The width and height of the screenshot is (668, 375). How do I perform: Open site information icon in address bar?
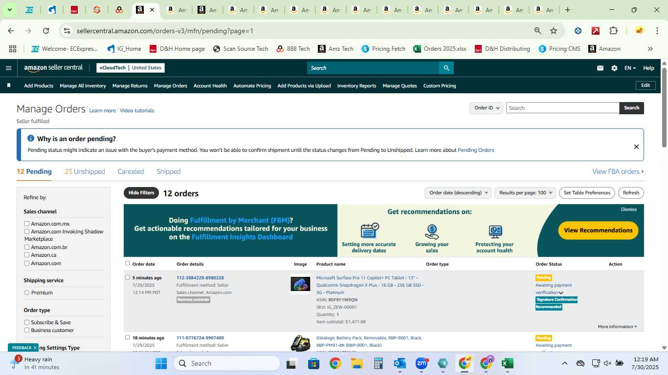[x=67, y=31]
